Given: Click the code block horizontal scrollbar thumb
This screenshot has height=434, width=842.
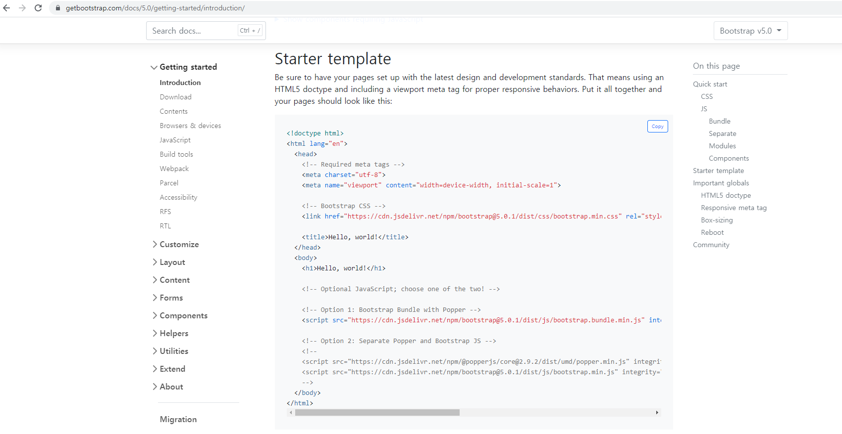Looking at the screenshot, I should click(377, 412).
